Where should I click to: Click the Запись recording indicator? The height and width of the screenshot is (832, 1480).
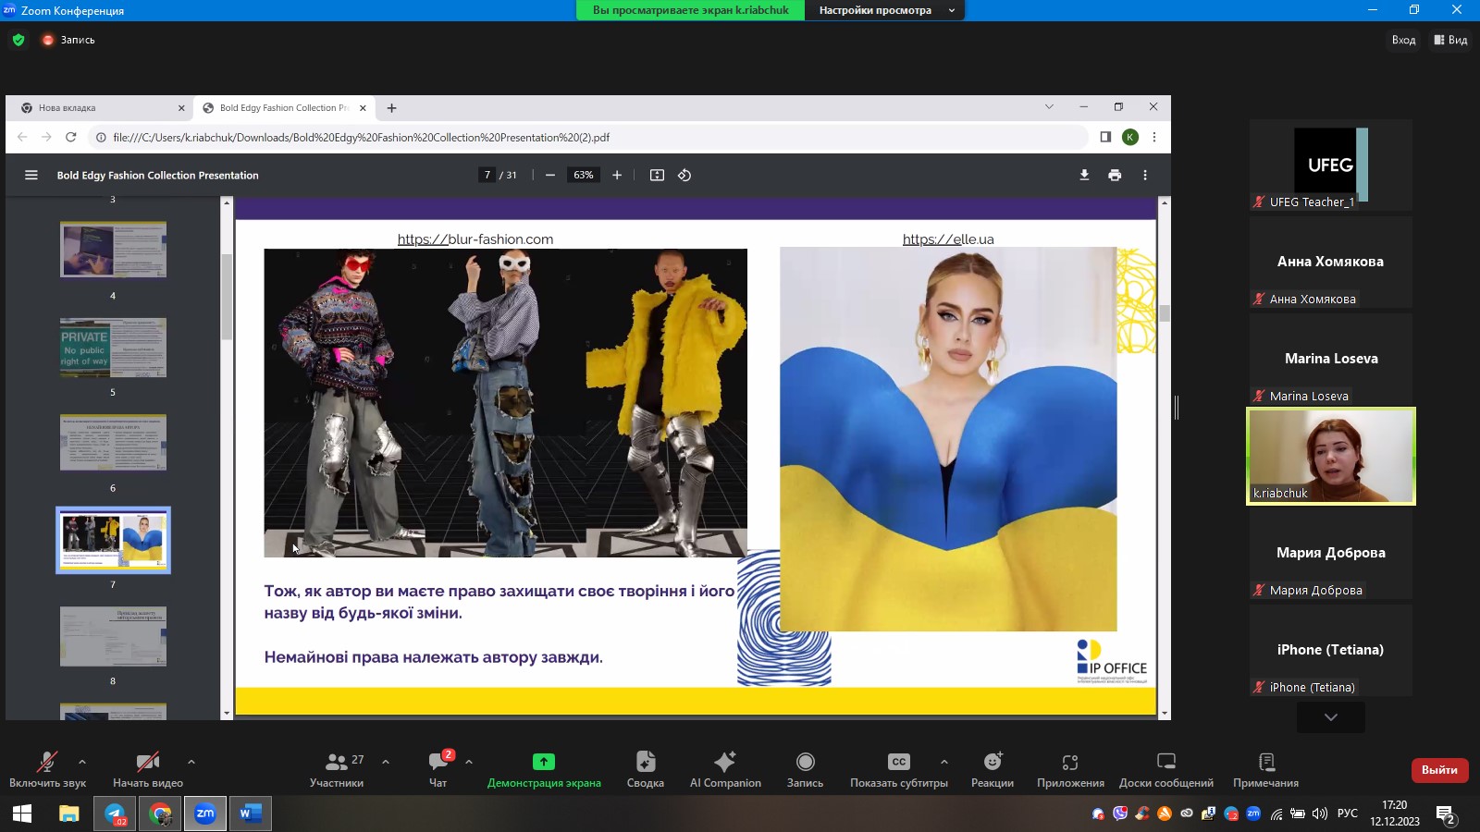[x=68, y=40]
